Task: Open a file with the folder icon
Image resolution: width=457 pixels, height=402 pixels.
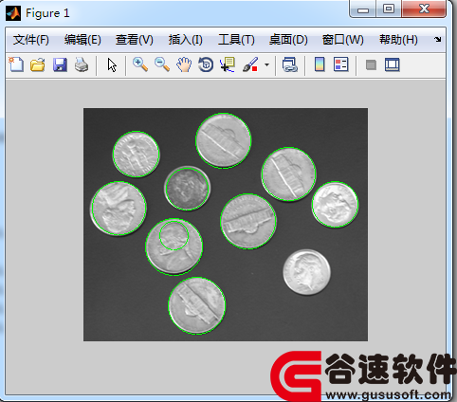Action: pyautogui.click(x=38, y=64)
